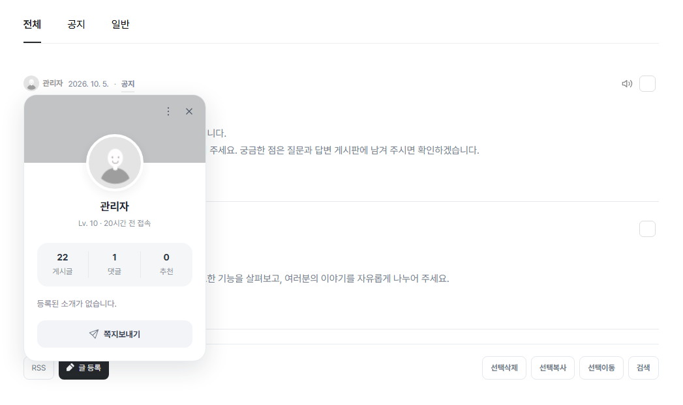Screen dimensions: 683x405
Task: Click the 22 게시글 stat in the profile
Action: [63, 264]
